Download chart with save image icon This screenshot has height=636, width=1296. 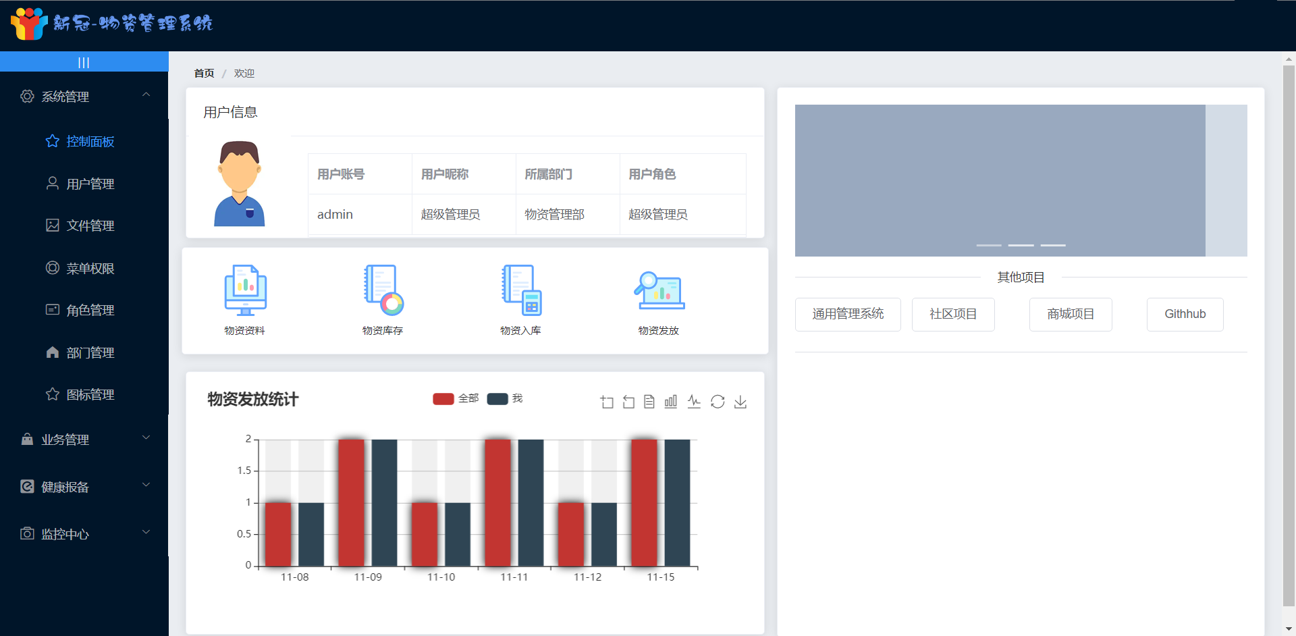point(740,402)
